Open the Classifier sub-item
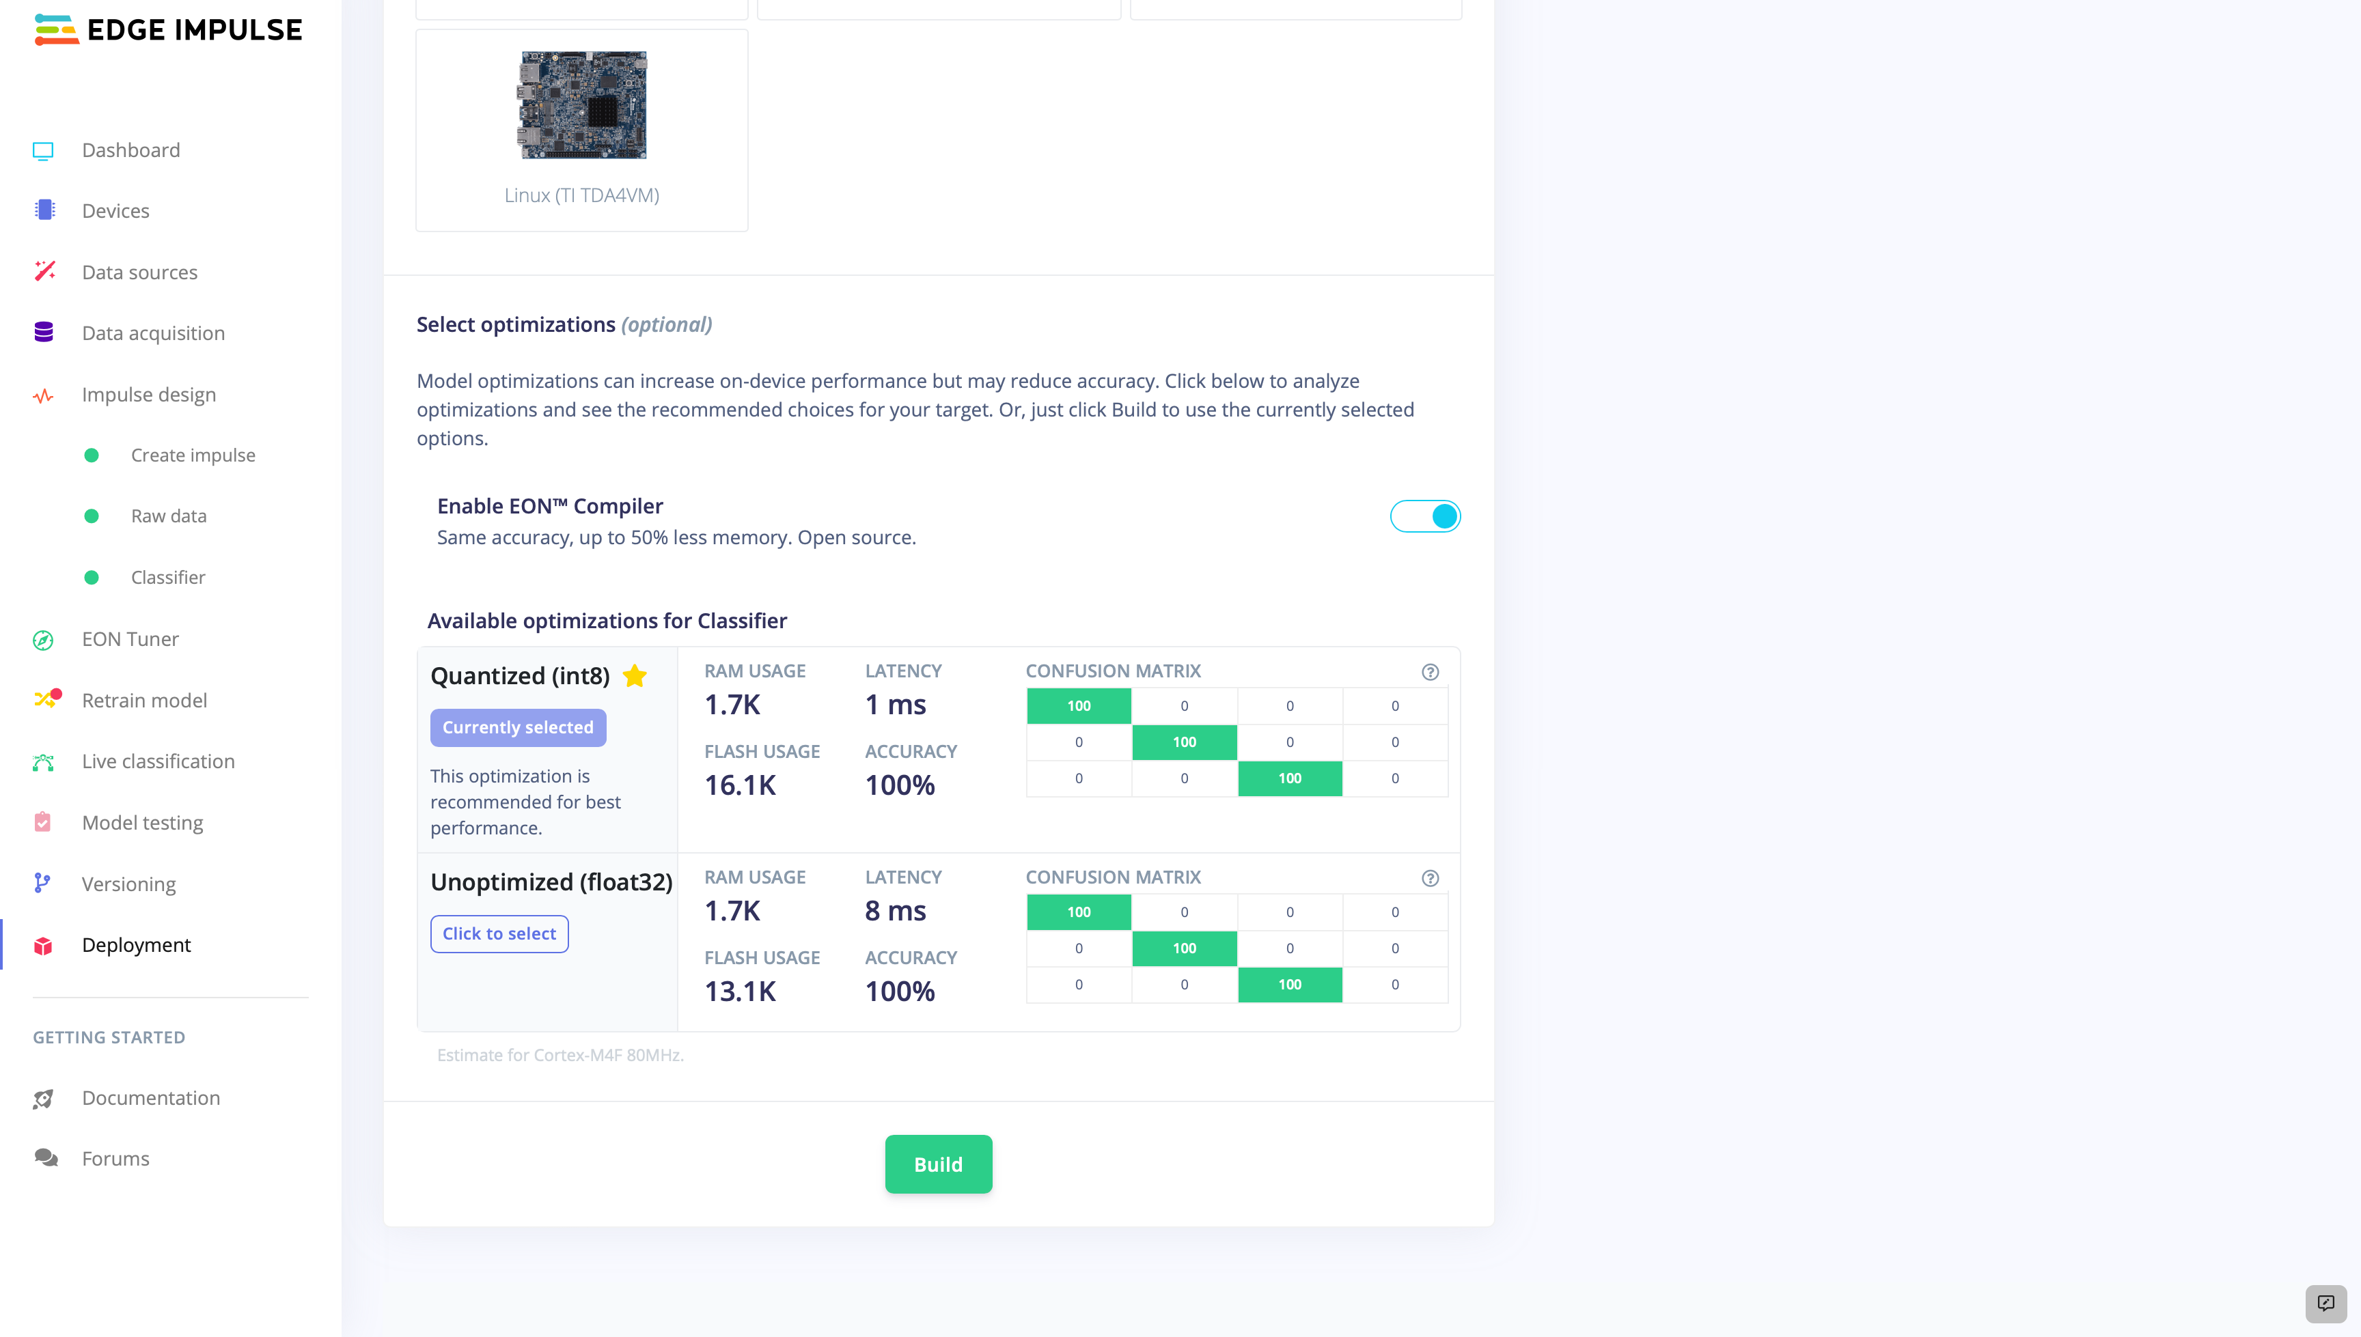The width and height of the screenshot is (2361, 1337). tap(168, 578)
